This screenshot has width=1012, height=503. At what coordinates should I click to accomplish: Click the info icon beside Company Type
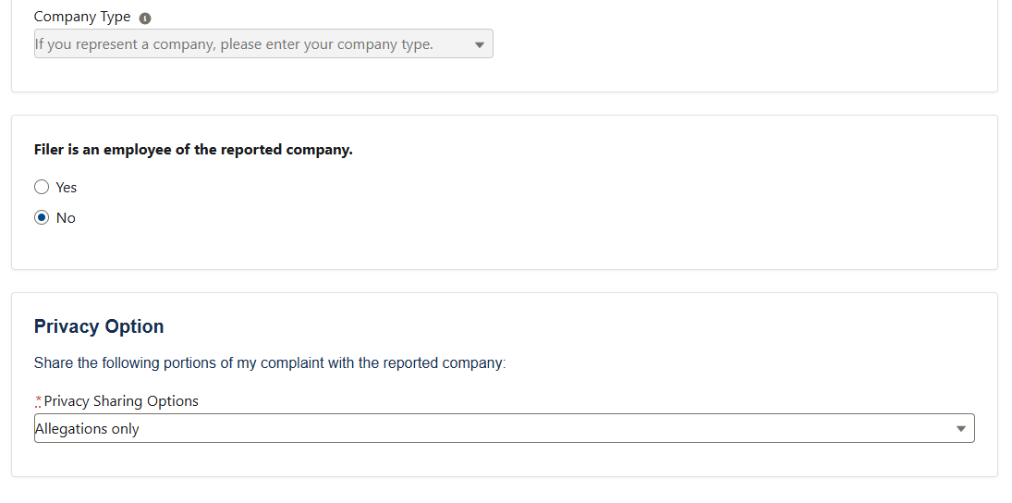tap(145, 18)
